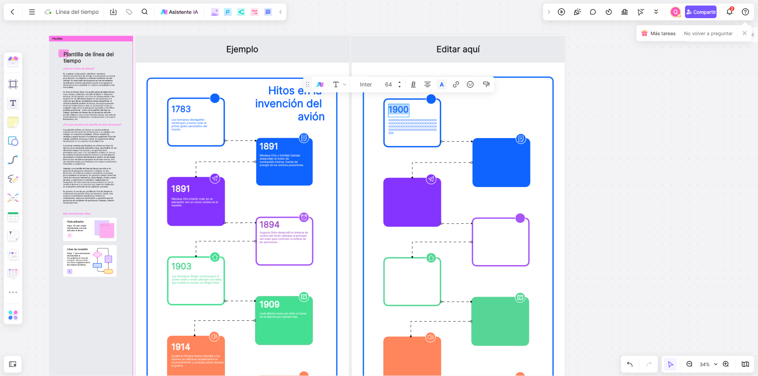The height and width of the screenshot is (376, 758).
Task: Select the Kanban board tool
Action: [13, 273]
